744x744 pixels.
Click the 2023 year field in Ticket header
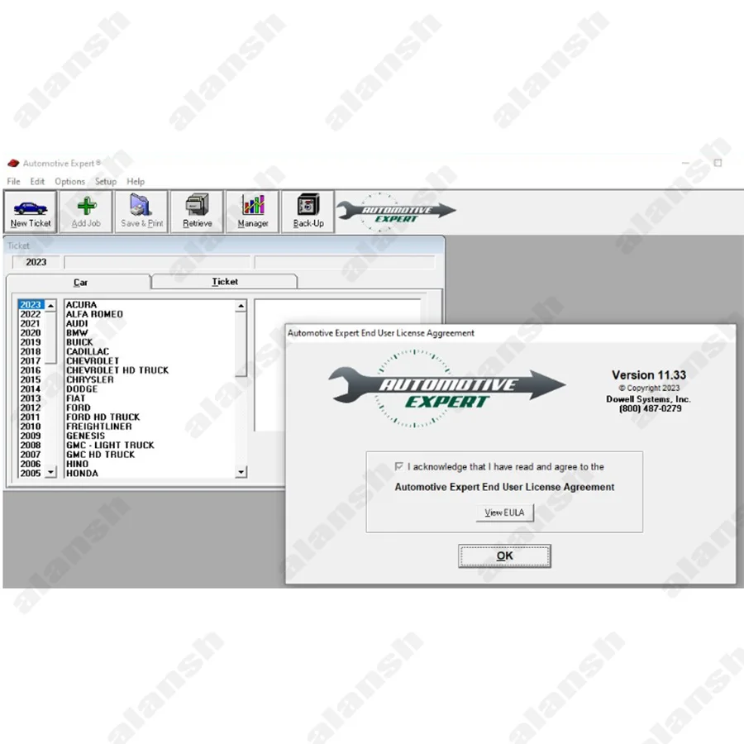pos(36,262)
